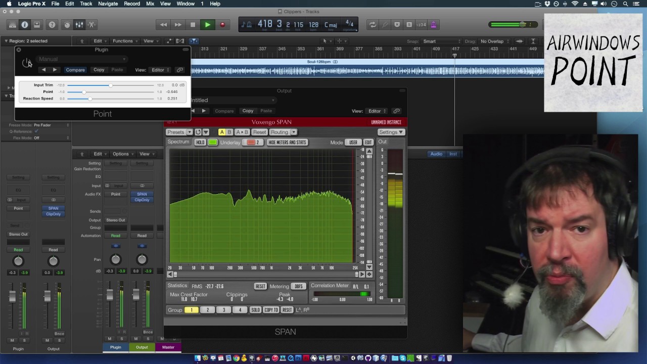Toggle the spectrum HOLD button
This screenshot has height=364, width=647.
click(200, 142)
